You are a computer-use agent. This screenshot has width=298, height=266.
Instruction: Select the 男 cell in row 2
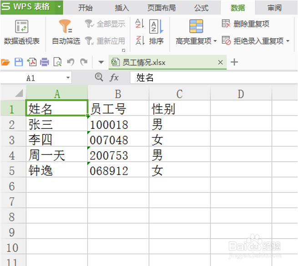click(x=180, y=123)
